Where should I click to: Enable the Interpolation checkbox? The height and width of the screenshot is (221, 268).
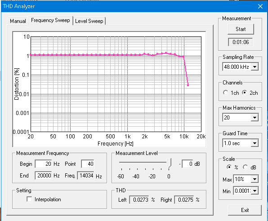point(29,199)
